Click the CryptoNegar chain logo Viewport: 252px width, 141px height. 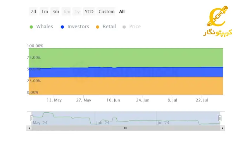pos(217,16)
